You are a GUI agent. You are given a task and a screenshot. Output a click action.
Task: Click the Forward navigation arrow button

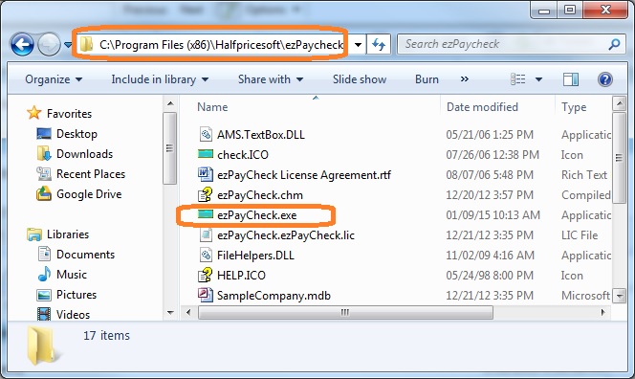point(49,44)
